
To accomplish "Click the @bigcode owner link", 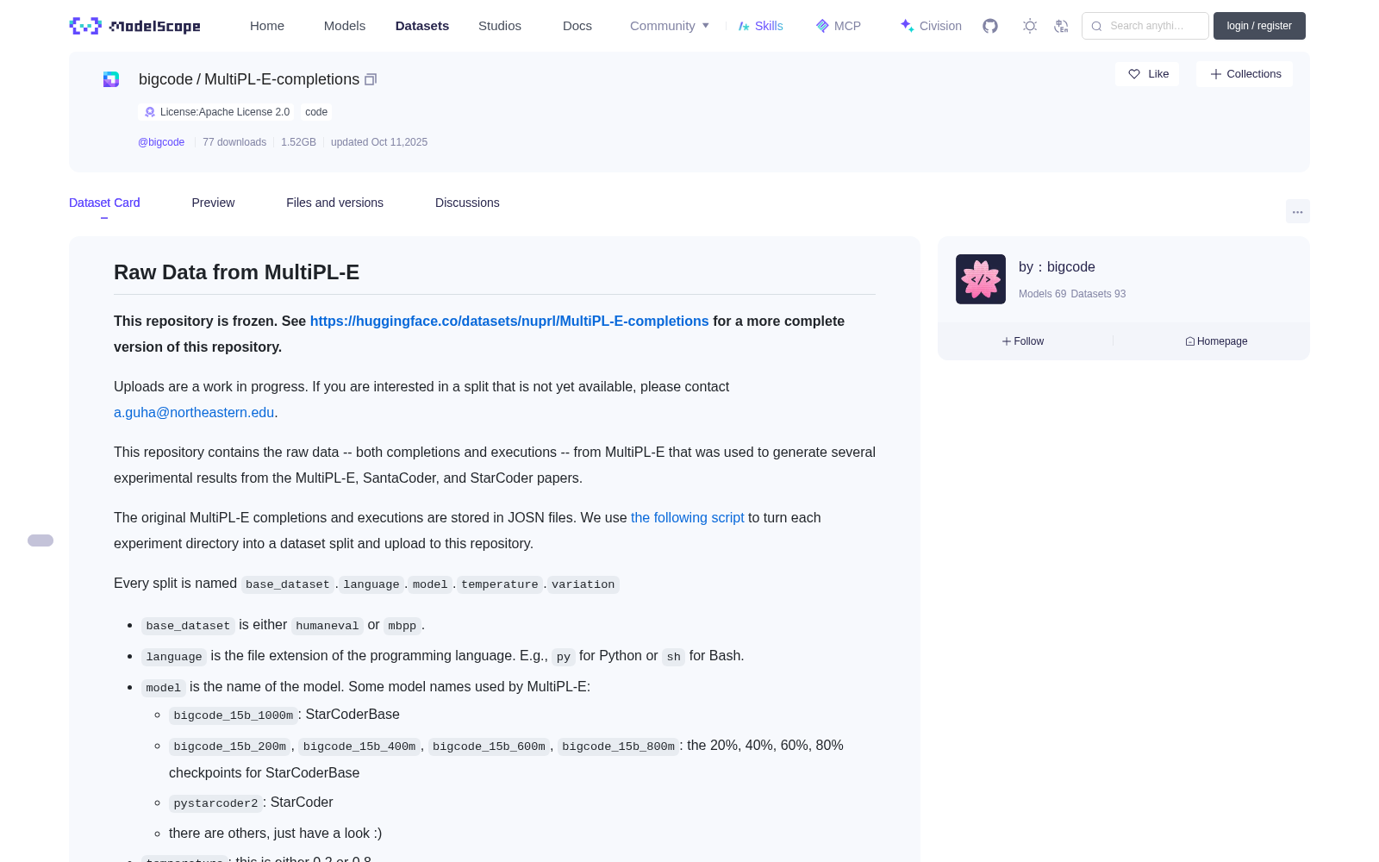I will point(161,142).
